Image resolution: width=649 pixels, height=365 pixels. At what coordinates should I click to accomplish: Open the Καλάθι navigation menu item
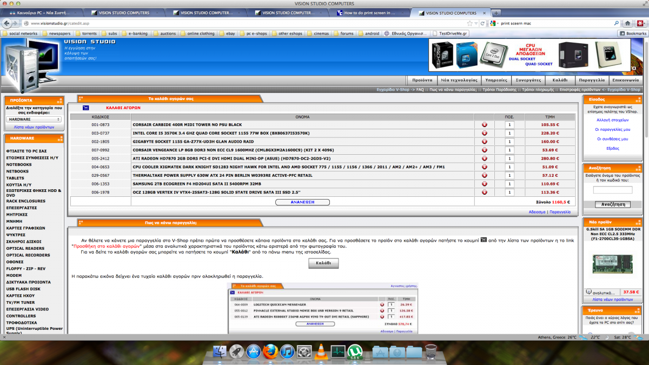click(560, 79)
